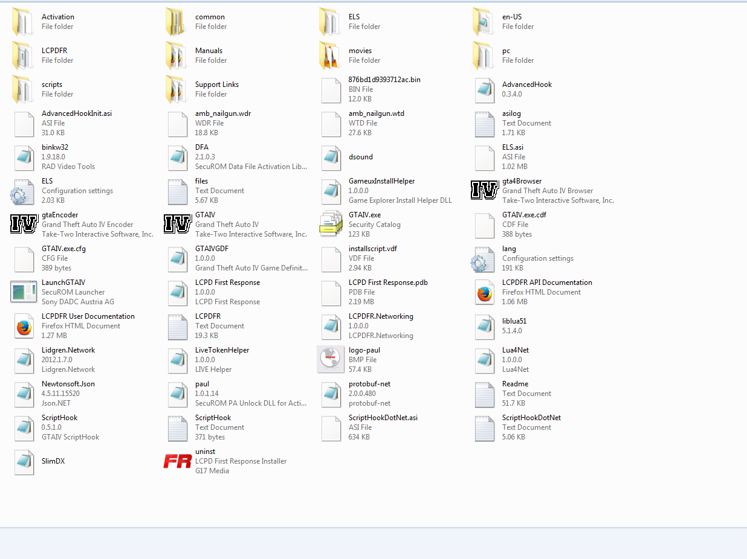The height and width of the screenshot is (559, 747).
Task: Select the "amb_nailgun.wtd" file name
Action: click(376, 113)
